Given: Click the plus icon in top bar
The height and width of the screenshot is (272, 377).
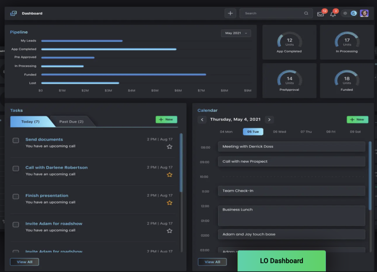Looking at the screenshot, I should click(230, 13).
